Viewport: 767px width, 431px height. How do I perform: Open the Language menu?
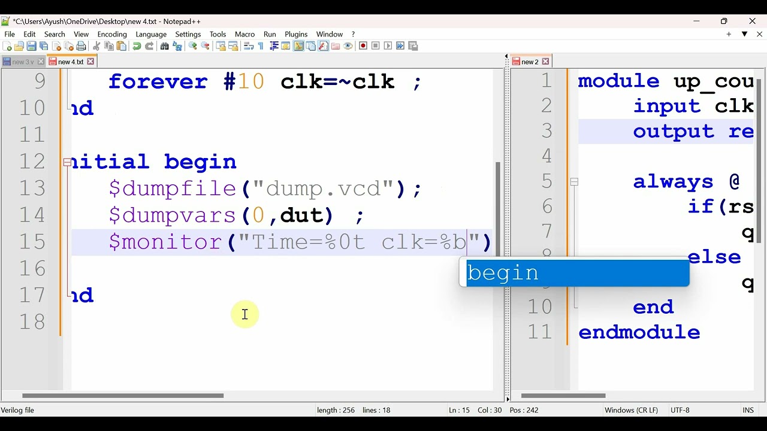pos(151,34)
